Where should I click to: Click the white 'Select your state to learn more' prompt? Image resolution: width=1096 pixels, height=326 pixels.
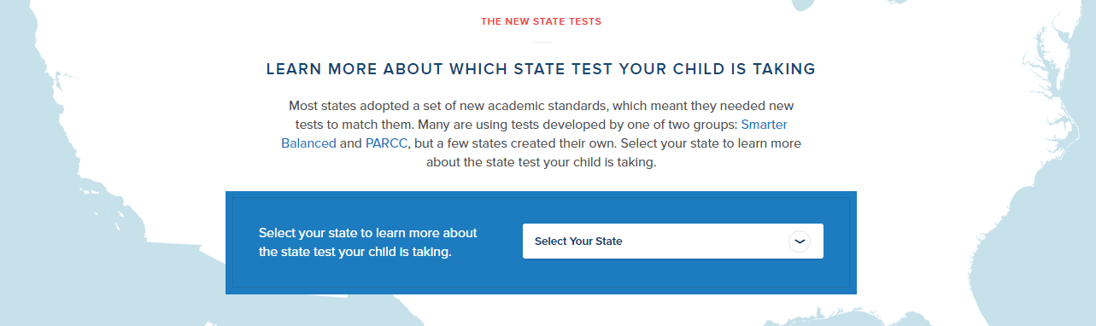tap(368, 233)
